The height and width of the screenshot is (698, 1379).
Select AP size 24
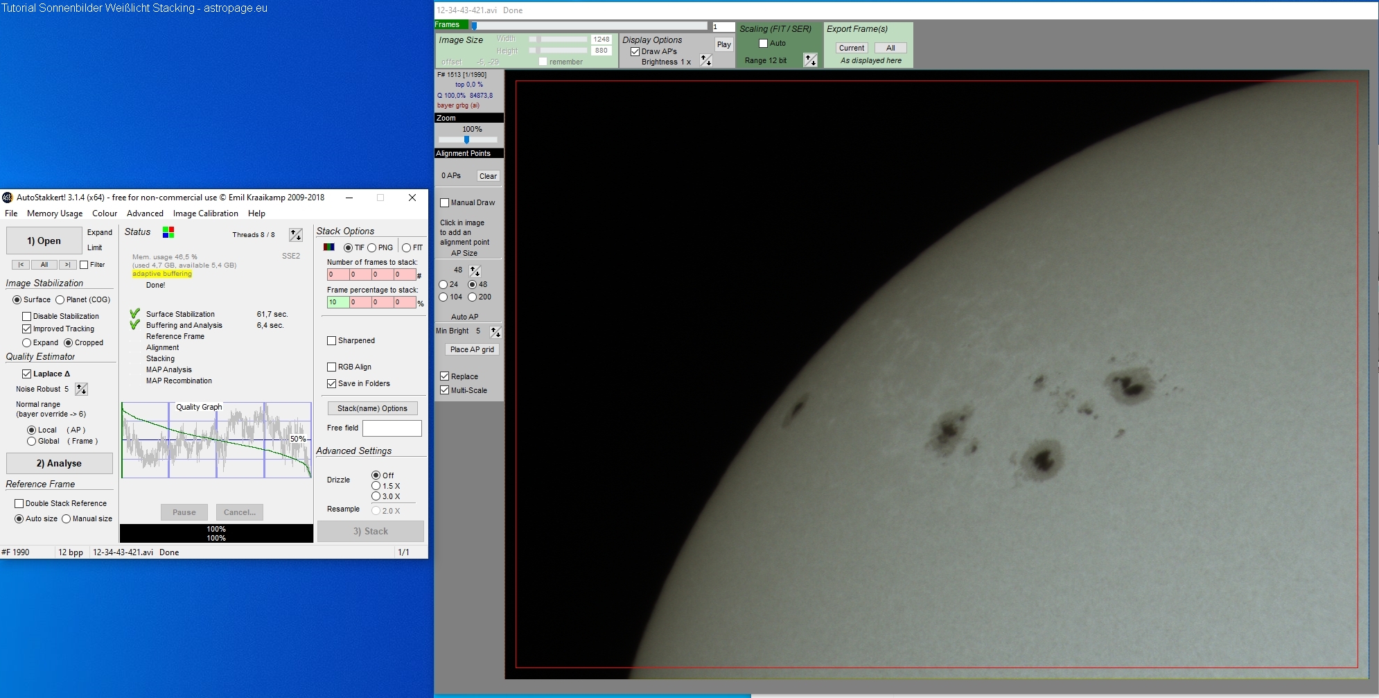click(443, 284)
